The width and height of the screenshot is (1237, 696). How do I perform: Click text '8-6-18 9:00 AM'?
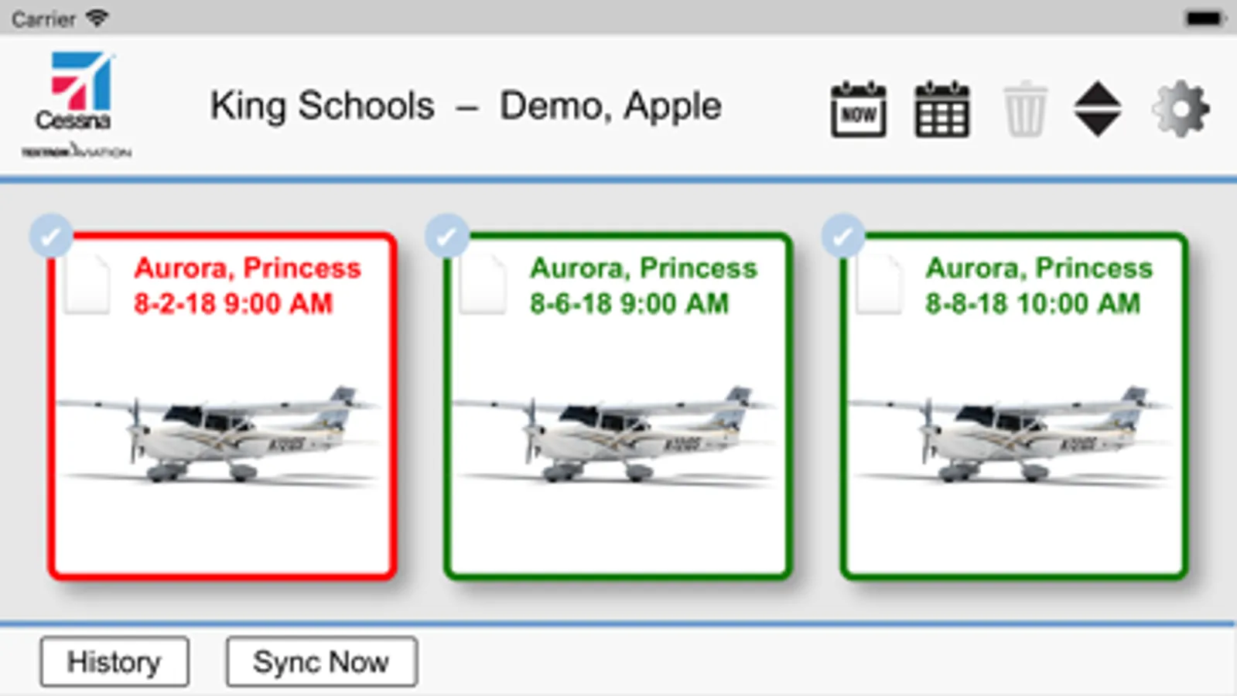pos(629,304)
